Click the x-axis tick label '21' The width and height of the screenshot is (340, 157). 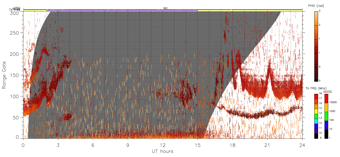[x=267, y=145]
